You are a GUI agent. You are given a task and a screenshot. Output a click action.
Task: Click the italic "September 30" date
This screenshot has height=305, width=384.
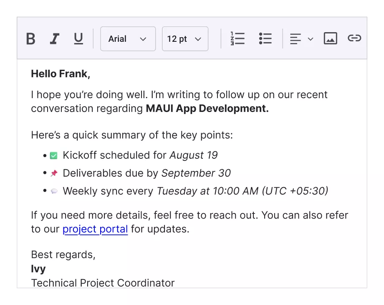[x=196, y=173]
